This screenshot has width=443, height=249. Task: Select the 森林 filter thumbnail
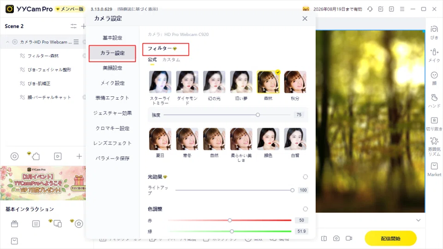pos(268,82)
